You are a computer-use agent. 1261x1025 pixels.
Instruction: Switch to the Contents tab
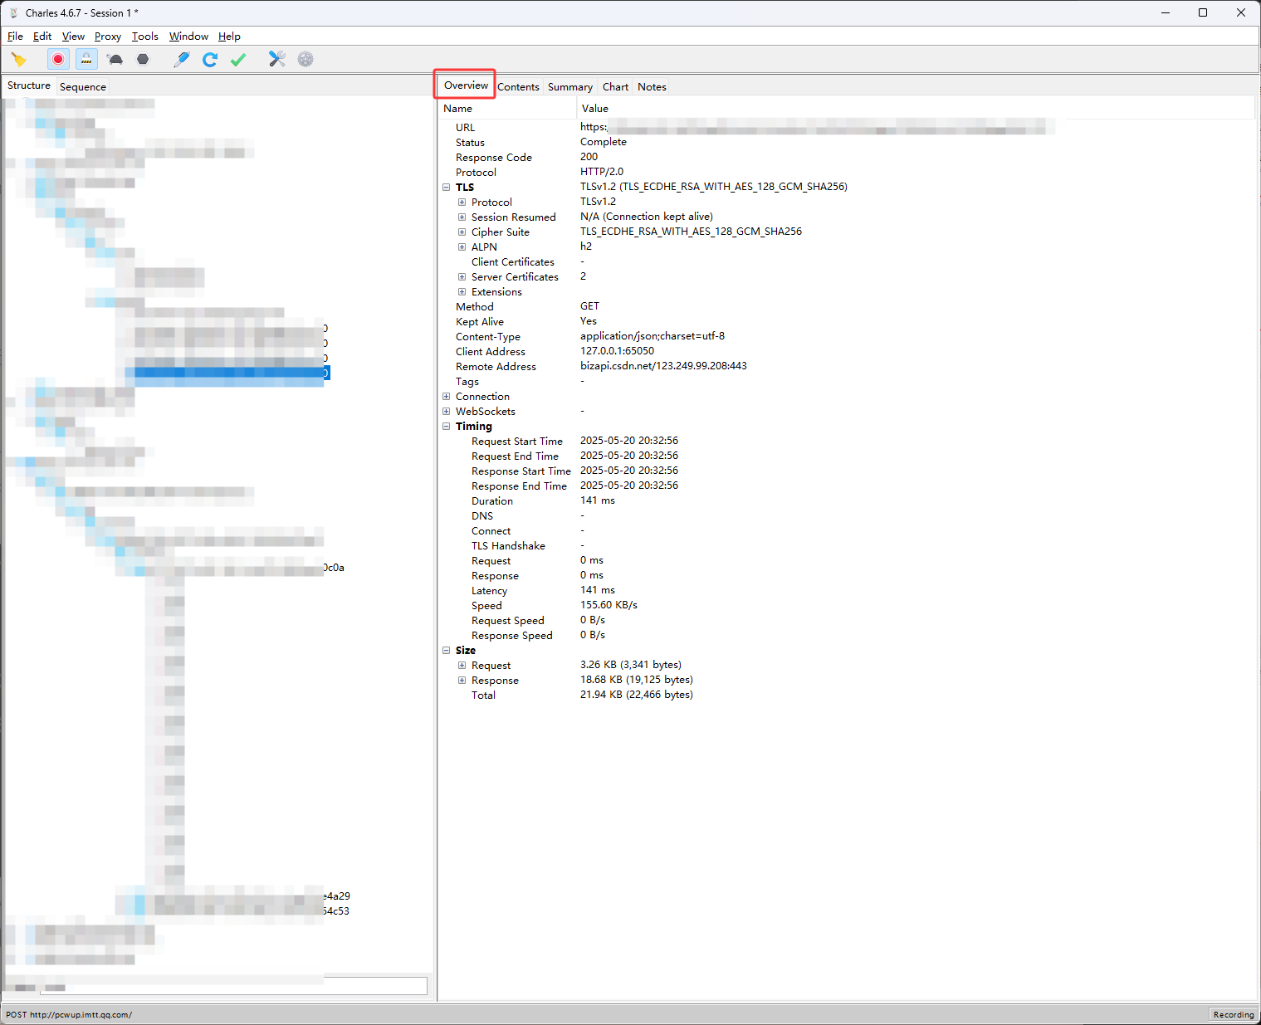518,87
